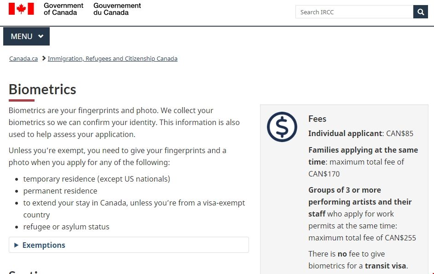This screenshot has height=274, width=434.
Task: Go to Immigration, Refugees and Citizenship Canada
Action: (x=112, y=59)
